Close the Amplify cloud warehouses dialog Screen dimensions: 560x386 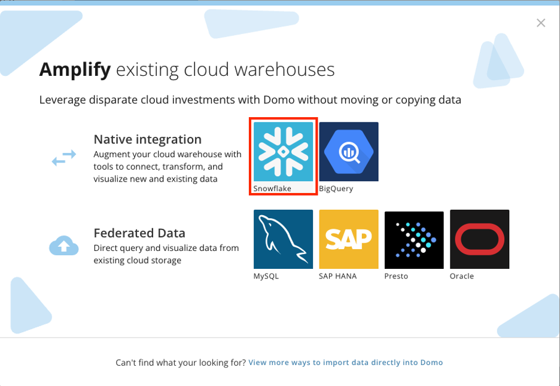tap(541, 23)
